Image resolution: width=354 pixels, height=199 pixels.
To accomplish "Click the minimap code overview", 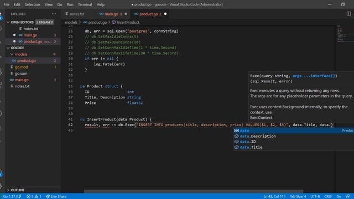I will click(345, 33).
